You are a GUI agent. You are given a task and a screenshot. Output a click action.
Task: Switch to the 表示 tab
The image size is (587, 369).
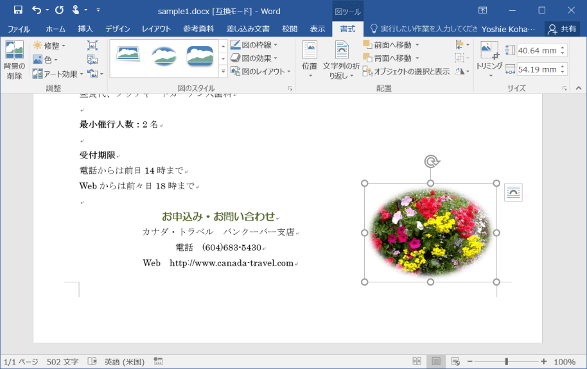pos(317,29)
